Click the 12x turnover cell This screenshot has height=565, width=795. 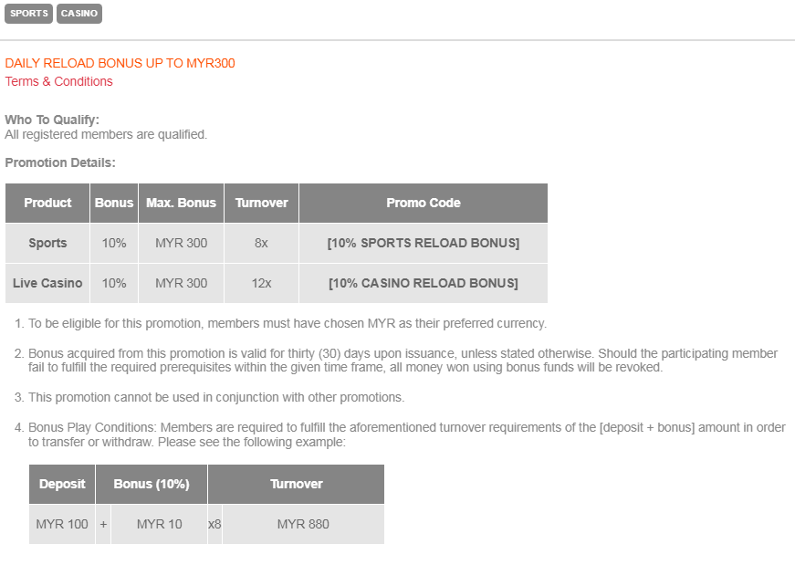[x=261, y=283]
